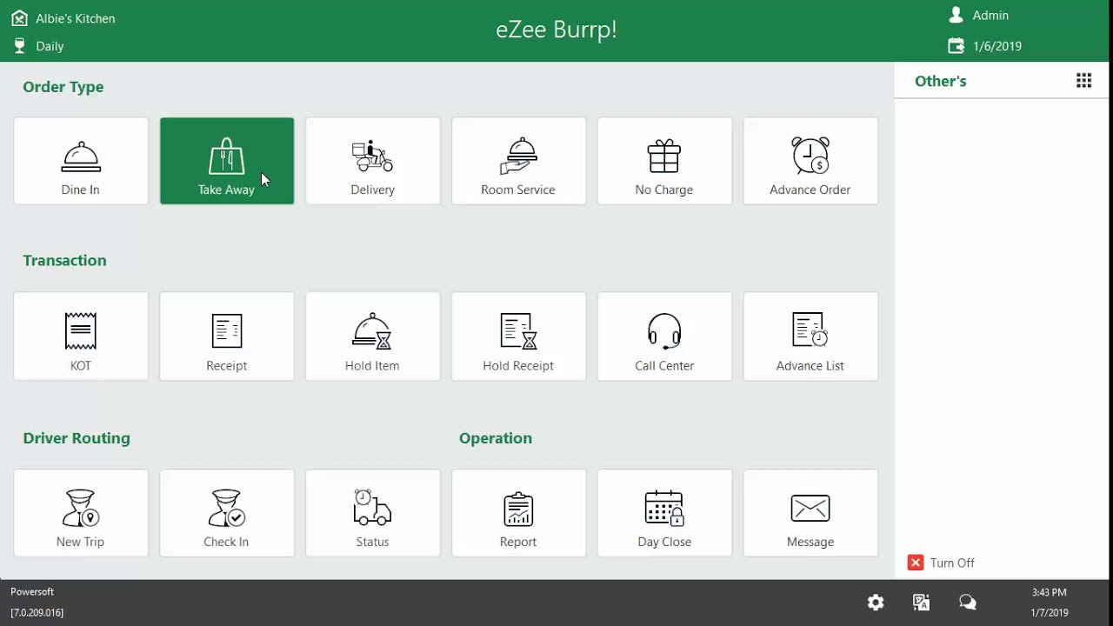Click the 1/7/2019 system date
This screenshot has height=626, width=1113.
[x=1050, y=613]
